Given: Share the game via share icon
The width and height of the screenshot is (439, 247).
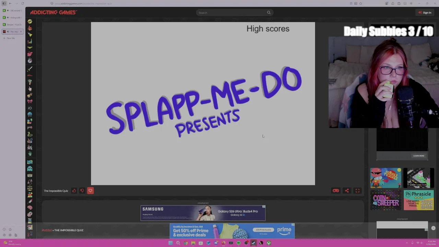Looking at the screenshot, I should pyautogui.click(x=347, y=191).
